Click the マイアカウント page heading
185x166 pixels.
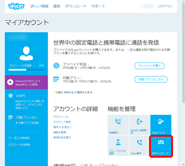[x=27, y=23]
